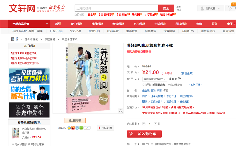Increase purchase quantity with plus button
Screen dimensions: 236x147
click(155, 124)
